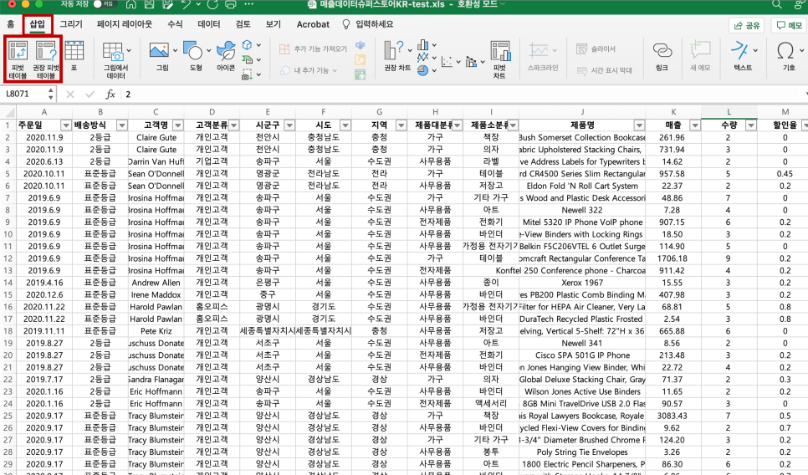
Task: Switch to the 데이터 tab
Action: pyautogui.click(x=209, y=24)
